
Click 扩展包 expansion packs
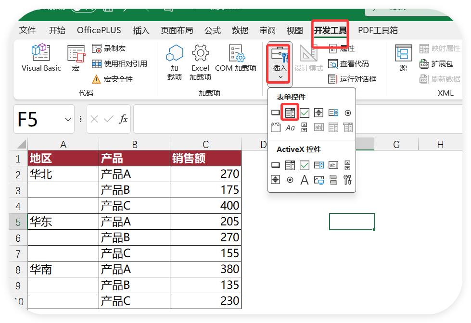[x=436, y=63]
